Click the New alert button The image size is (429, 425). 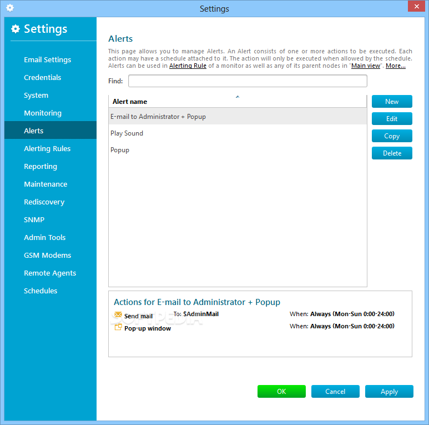(x=392, y=102)
